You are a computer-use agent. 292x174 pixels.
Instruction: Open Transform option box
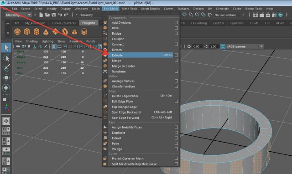(x=176, y=72)
